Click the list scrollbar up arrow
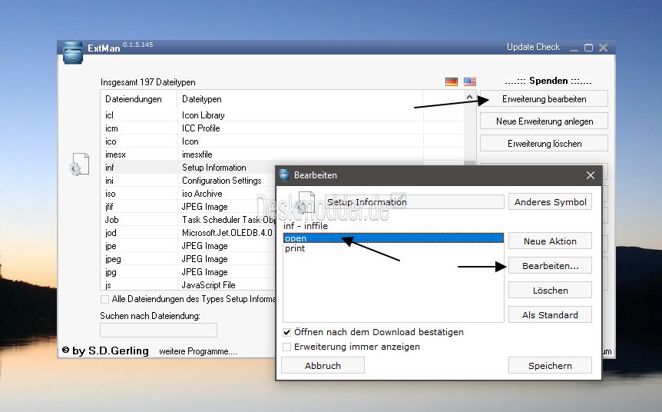662x412 pixels. click(x=469, y=97)
